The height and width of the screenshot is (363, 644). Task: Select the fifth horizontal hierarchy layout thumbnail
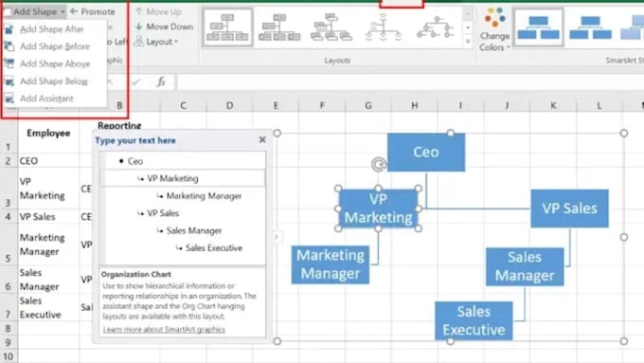(436, 27)
